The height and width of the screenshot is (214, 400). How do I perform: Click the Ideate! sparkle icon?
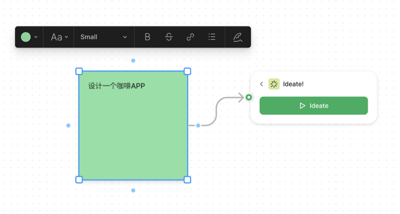click(274, 84)
